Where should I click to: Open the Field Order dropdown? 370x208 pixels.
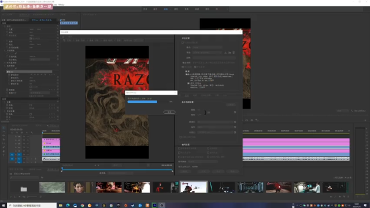click(x=215, y=127)
